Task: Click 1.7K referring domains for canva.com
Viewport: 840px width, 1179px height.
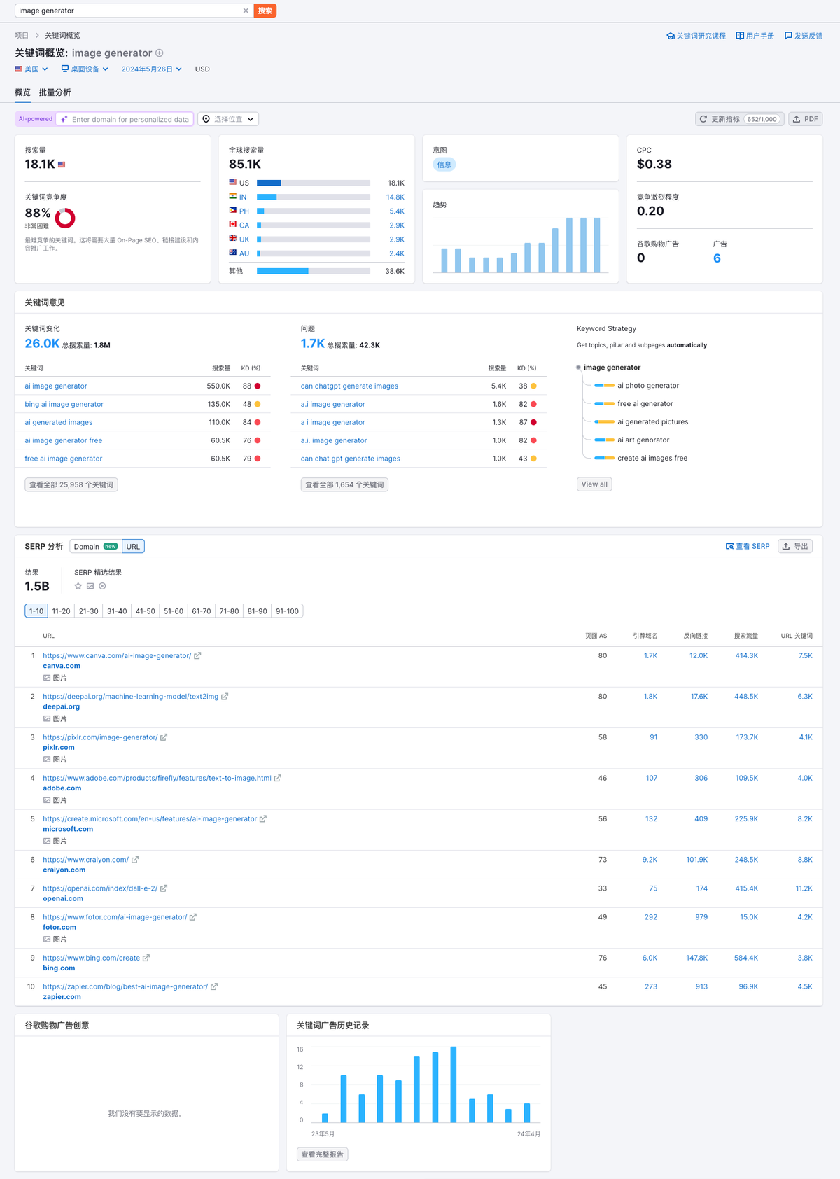Action: [651, 656]
